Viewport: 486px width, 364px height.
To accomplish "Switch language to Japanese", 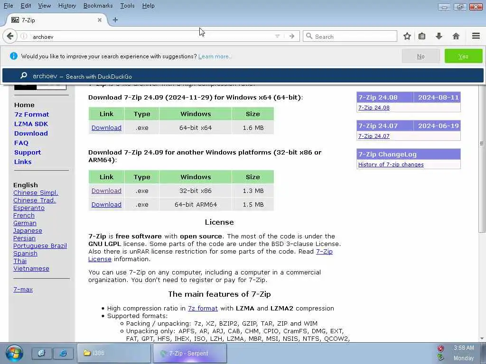I will [28, 231].
